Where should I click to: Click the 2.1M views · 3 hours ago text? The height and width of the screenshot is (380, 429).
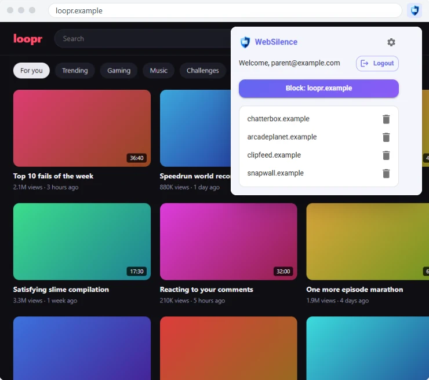(46, 187)
